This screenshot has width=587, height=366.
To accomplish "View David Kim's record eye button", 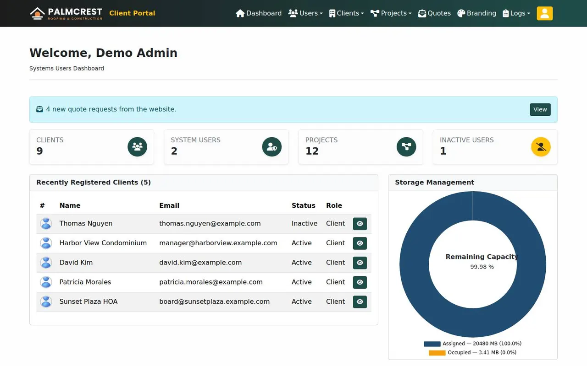I will point(360,263).
